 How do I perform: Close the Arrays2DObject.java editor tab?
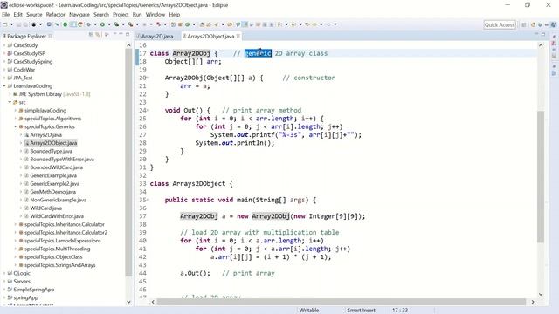point(238,36)
